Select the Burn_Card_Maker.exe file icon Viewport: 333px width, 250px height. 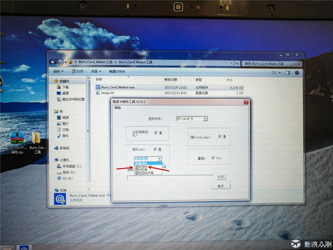coord(98,87)
